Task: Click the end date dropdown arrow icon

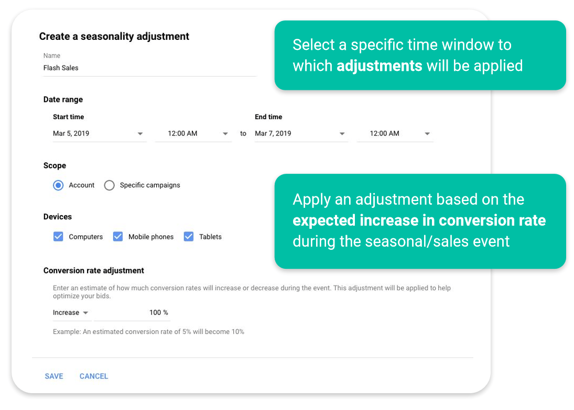Action: (x=342, y=134)
